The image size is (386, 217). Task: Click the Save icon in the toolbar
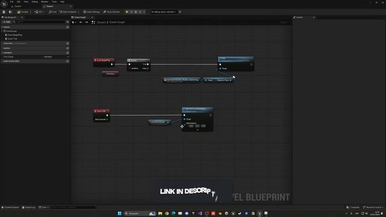coord(4,12)
